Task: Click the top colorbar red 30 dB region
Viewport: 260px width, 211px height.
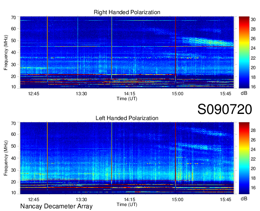Action: [244, 19]
